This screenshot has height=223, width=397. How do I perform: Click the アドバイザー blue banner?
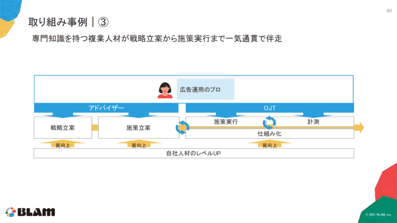pos(106,108)
